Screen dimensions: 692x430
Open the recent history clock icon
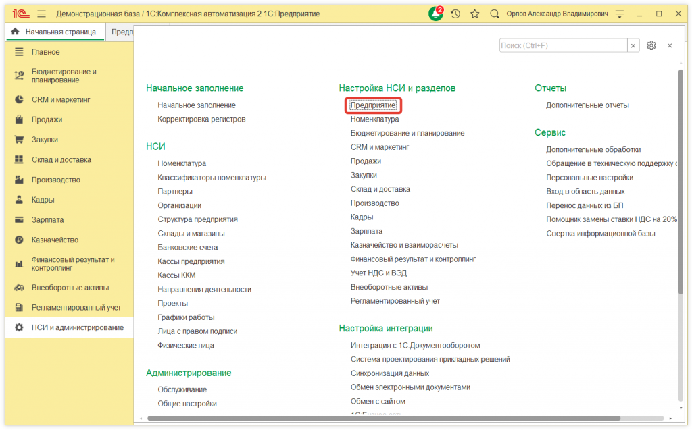click(457, 13)
